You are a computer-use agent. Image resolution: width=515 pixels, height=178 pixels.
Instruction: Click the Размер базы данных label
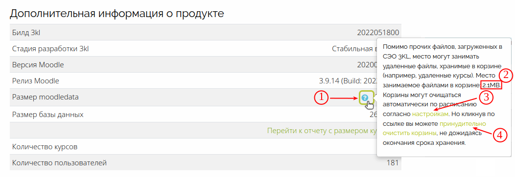coord(47,115)
